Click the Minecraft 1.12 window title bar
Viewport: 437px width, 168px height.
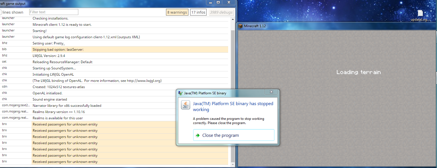(337, 26)
